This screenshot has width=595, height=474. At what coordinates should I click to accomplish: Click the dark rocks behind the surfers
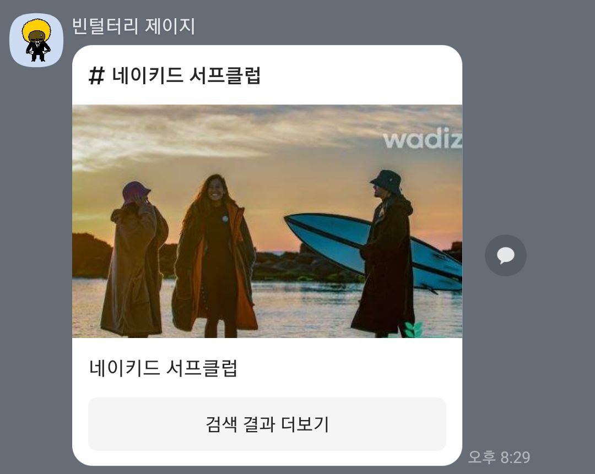[x=300, y=264]
